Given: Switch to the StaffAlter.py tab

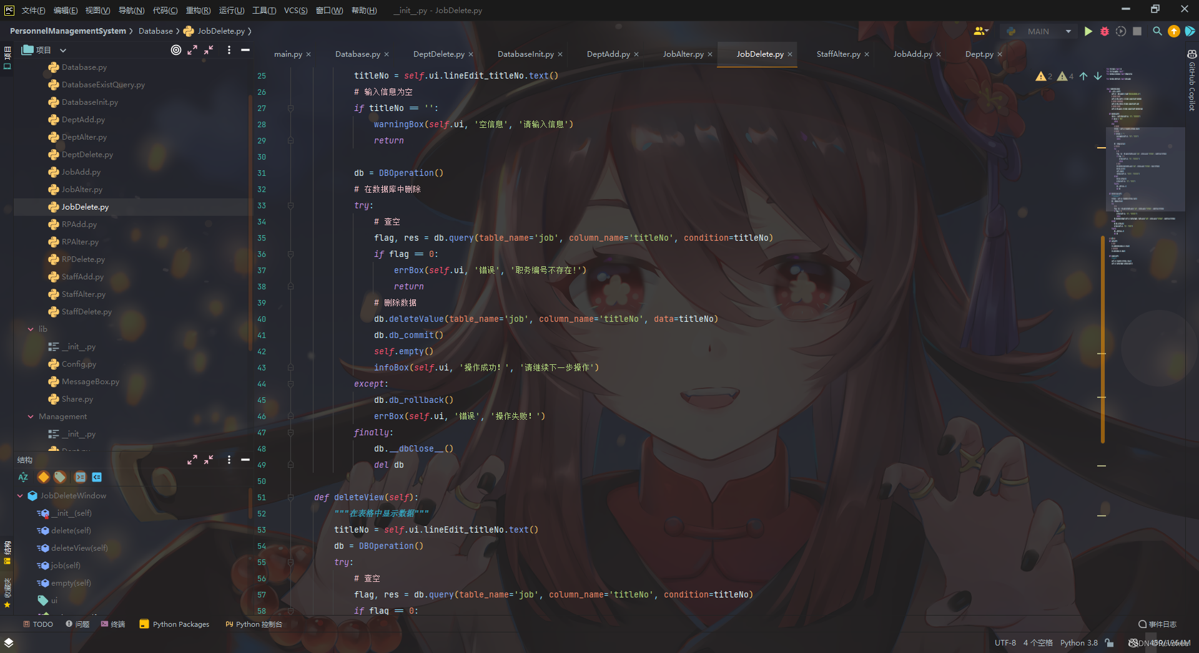Looking at the screenshot, I should click(838, 54).
